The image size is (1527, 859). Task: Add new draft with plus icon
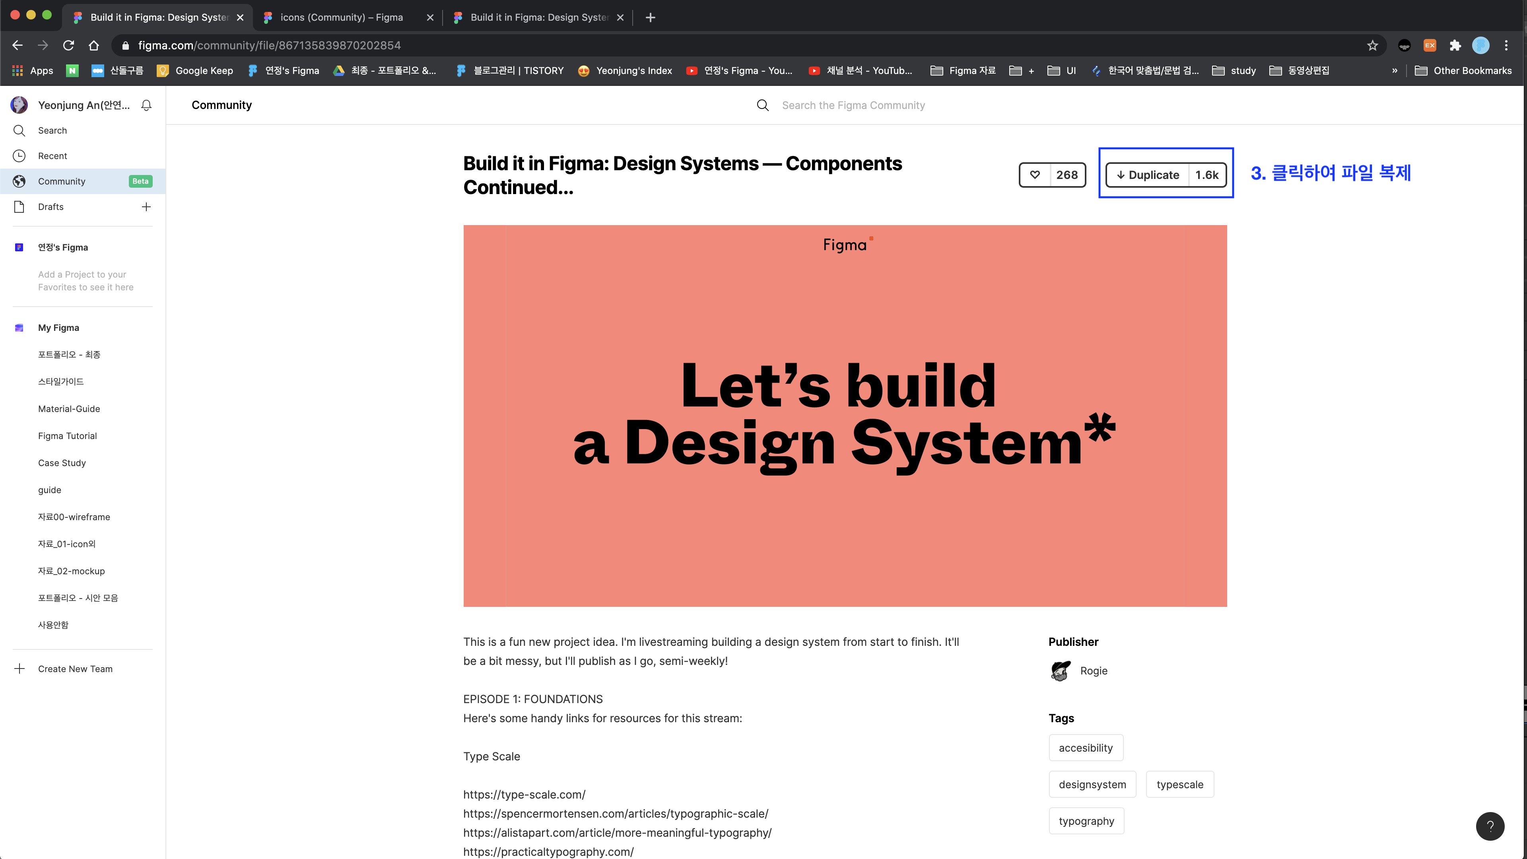click(x=146, y=207)
